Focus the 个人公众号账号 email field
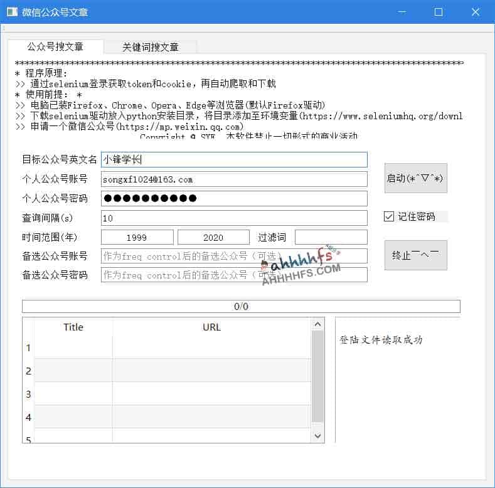The width and height of the screenshot is (495, 488). [234, 179]
